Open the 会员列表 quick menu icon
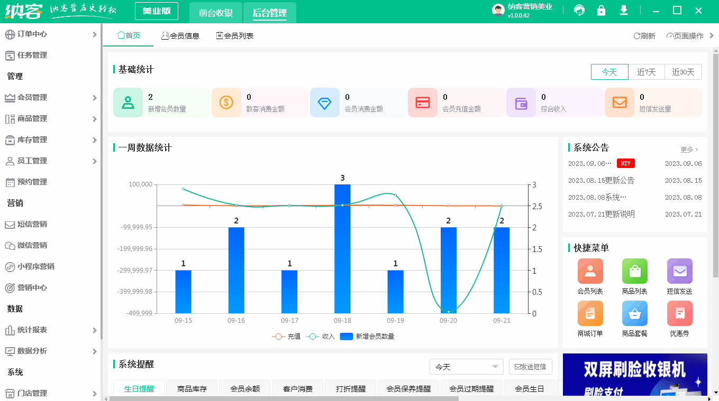This screenshot has width=719, height=401. (590, 271)
